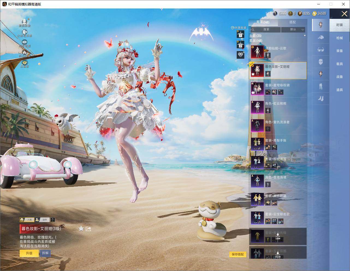Open the 分解与拆解 puzzle-piece icon
350x271 pixels.
point(25,32)
